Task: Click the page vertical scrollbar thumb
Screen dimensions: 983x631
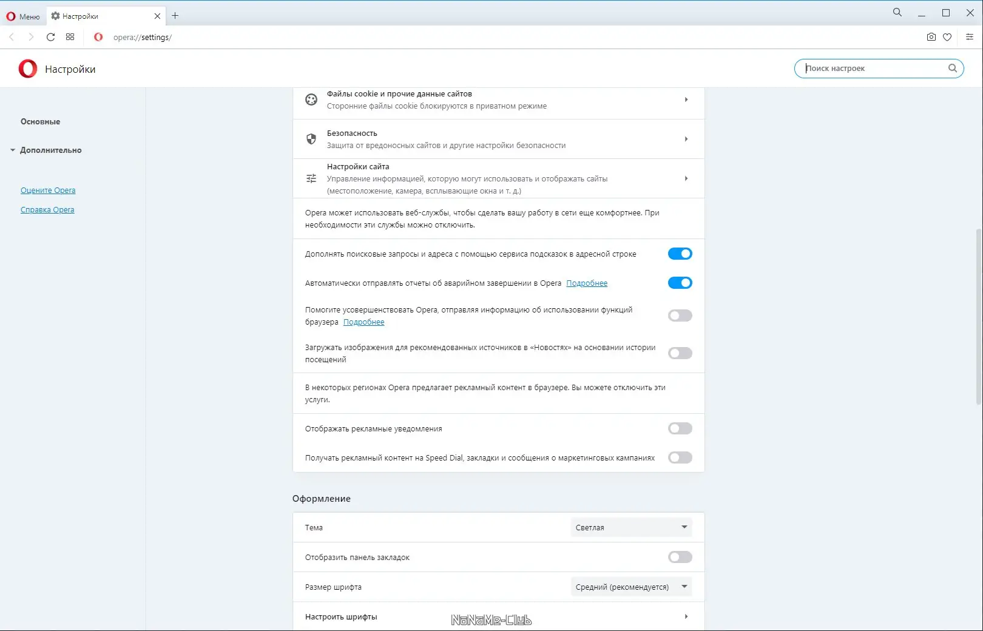Action: point(978,315)
